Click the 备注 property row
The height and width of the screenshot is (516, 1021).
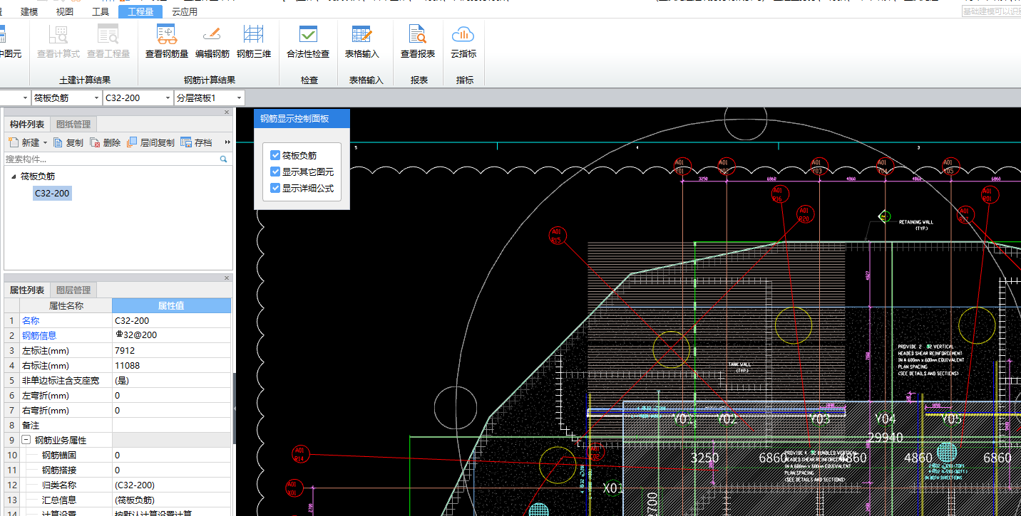[x=118, y=425]
